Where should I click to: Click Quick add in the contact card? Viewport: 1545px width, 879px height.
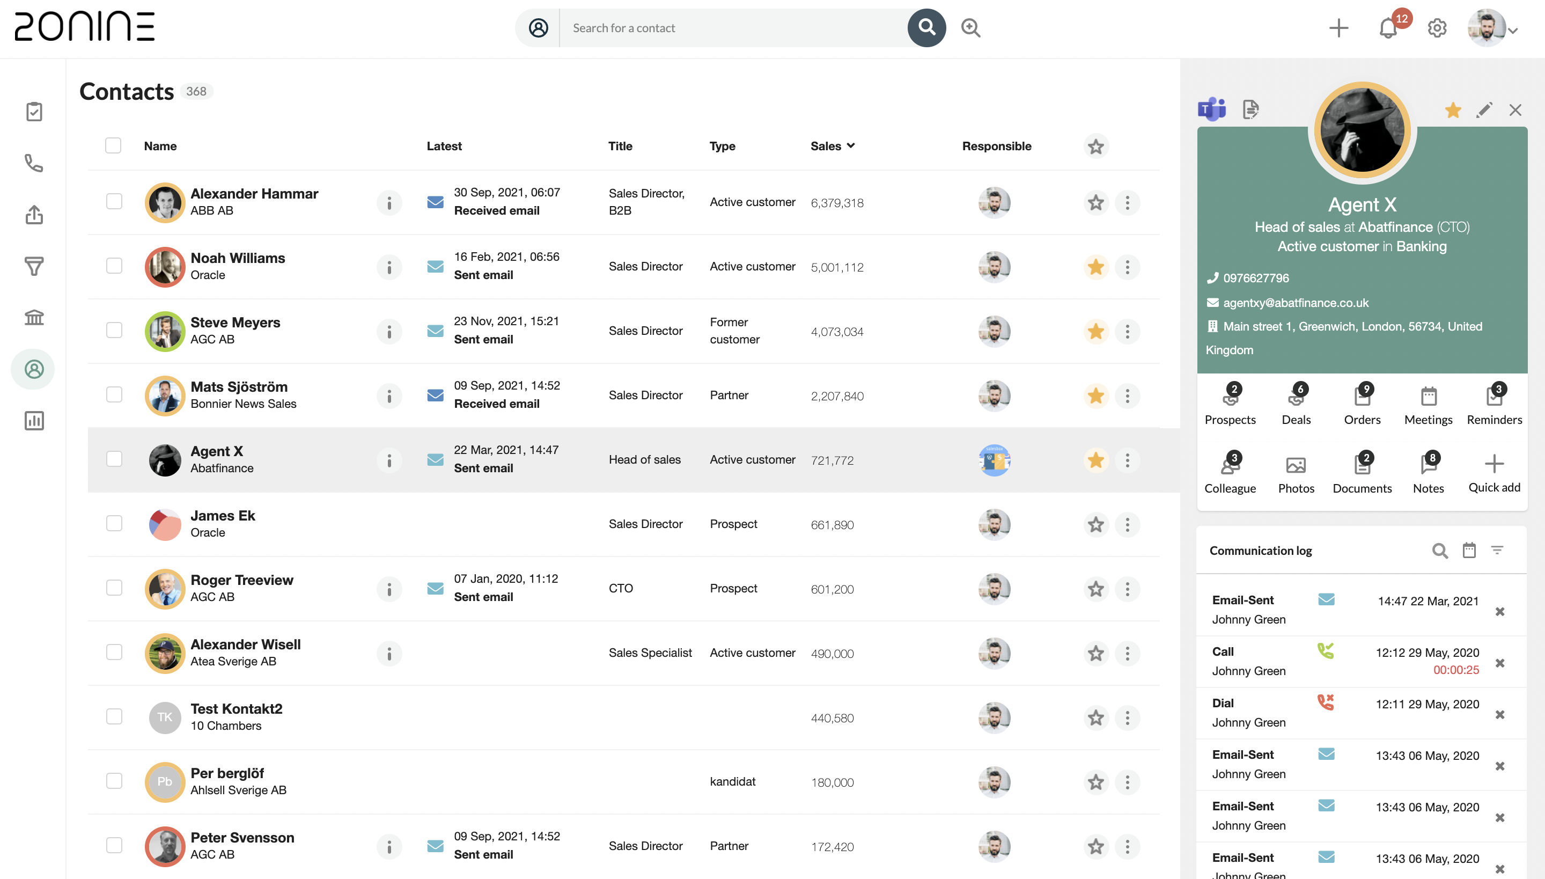1495,472
